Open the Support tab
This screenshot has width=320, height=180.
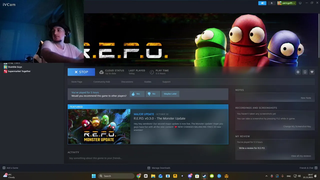coord(166,82)
